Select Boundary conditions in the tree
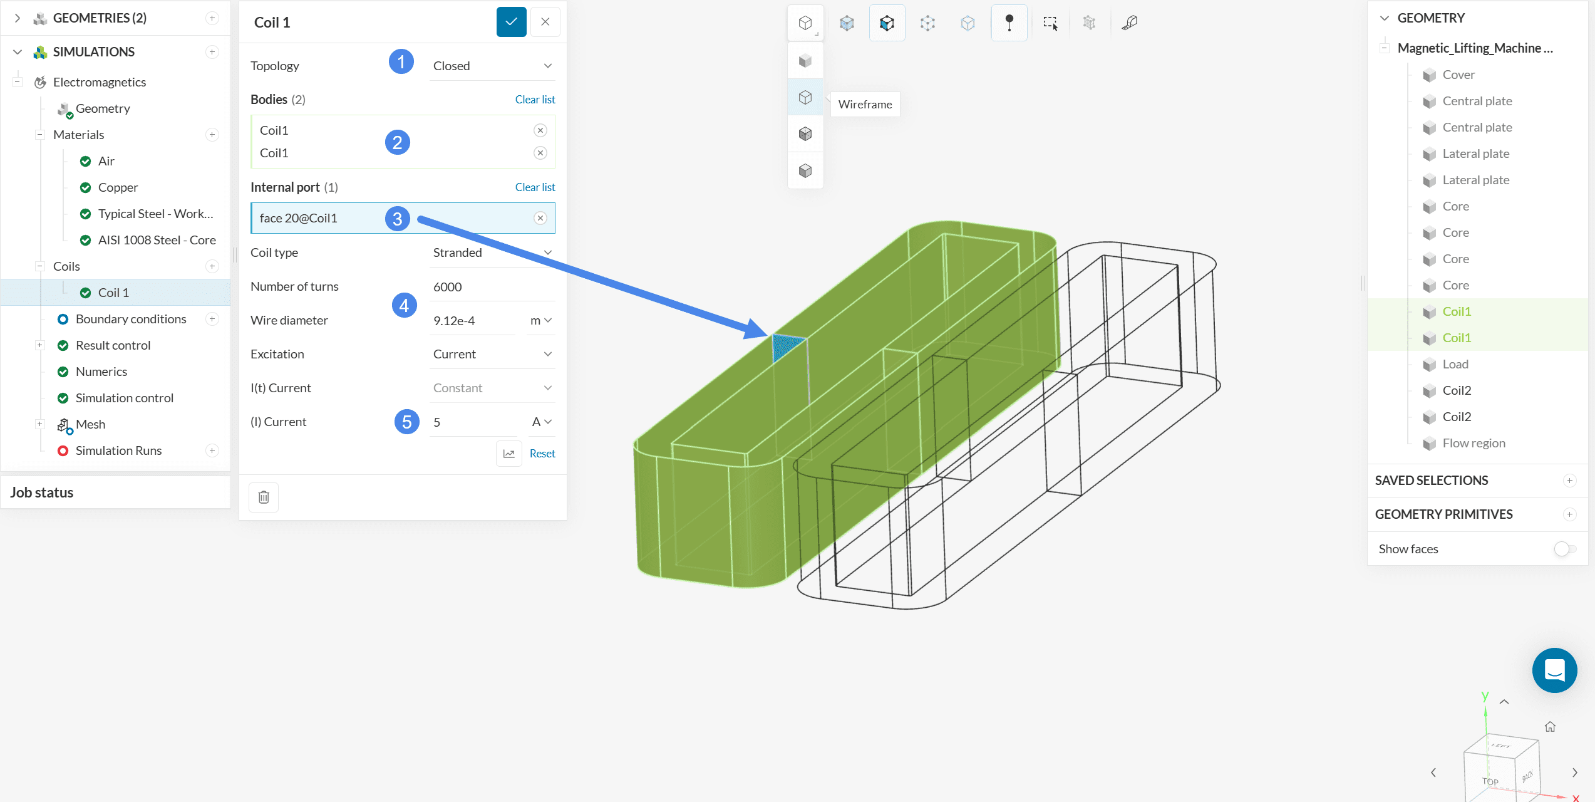Image resolution: width=1595 pixels, height=802 pixels. tap(131, 319)
